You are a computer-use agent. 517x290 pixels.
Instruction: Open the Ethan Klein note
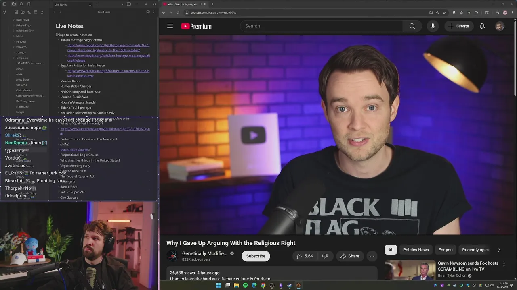pyautogui.click(x=23, y=107)
